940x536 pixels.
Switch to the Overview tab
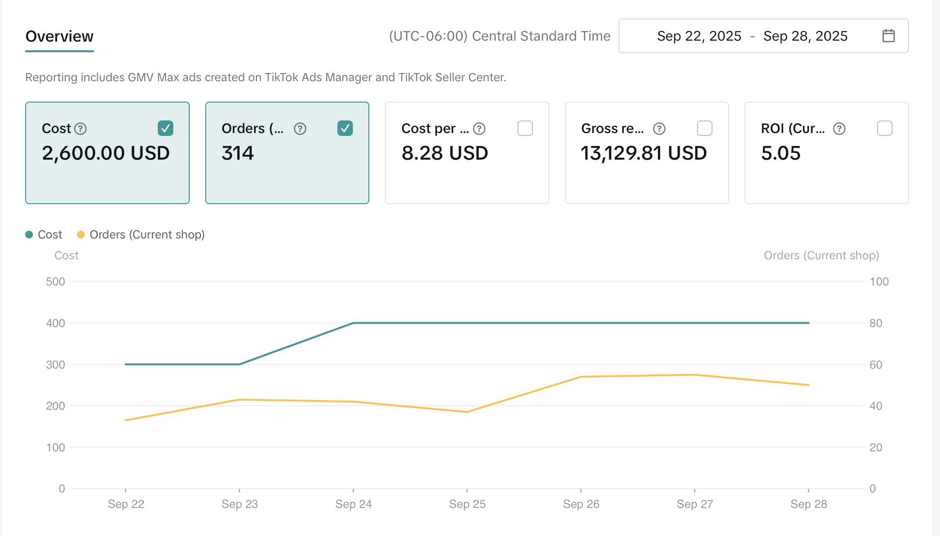(59, 36)
